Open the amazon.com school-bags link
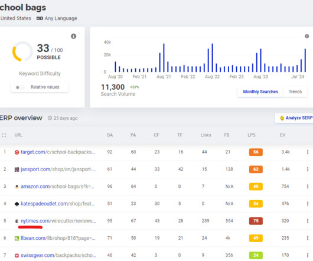Image resolution: width=313 pixels, height=261 pixels. tap(57, 187)
